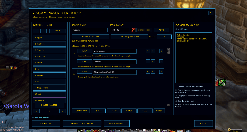This screenshot has height=132, width=247.
Task: Move the /amaze row up
Action: tap(148, 61)
